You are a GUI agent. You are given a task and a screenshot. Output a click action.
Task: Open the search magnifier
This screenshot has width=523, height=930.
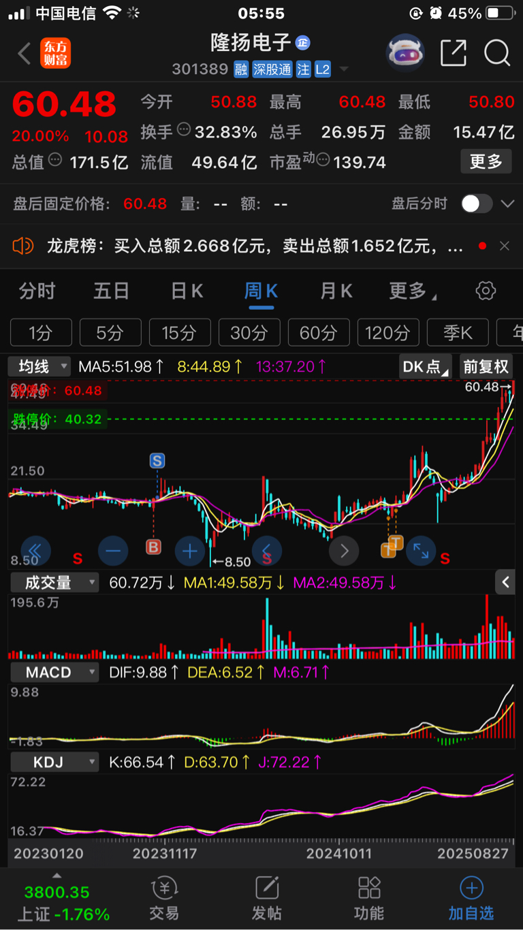tap(497, 52)
